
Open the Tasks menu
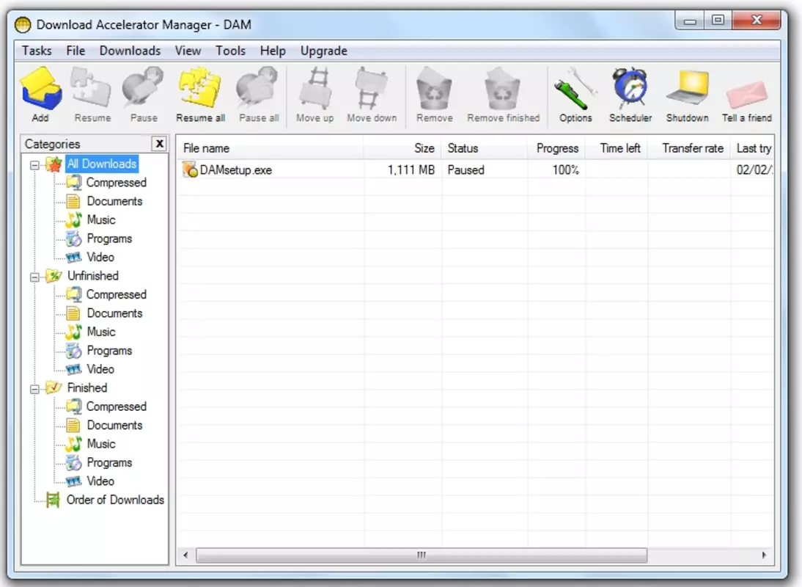[x=37, y=51]
